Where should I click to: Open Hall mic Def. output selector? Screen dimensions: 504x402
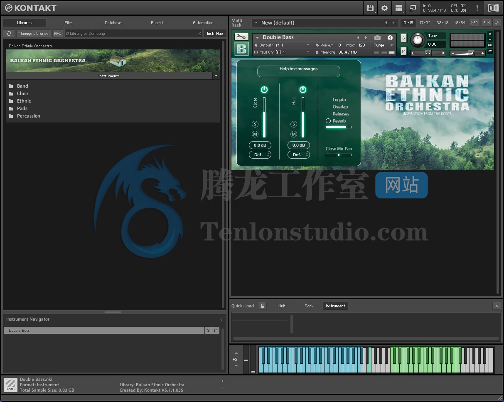click(299, 155)
